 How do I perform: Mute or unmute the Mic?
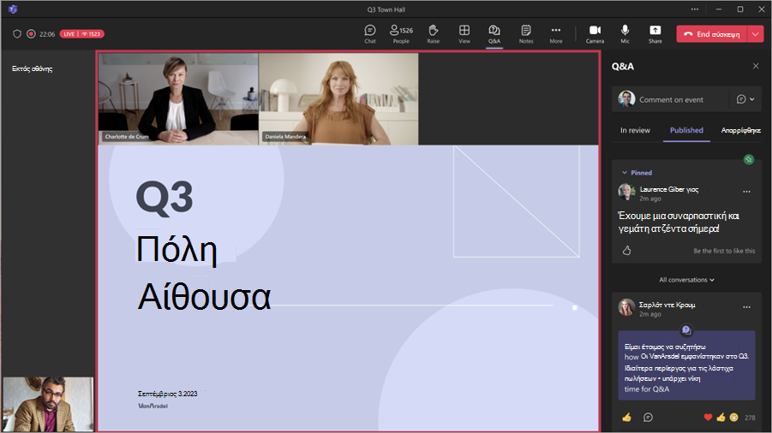click(625, 34)
